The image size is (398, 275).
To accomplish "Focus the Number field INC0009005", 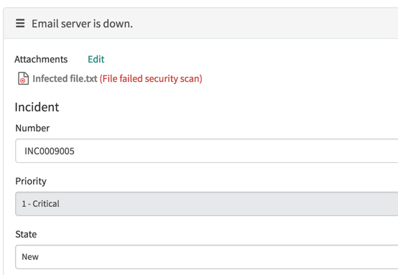I will point(206,151).
